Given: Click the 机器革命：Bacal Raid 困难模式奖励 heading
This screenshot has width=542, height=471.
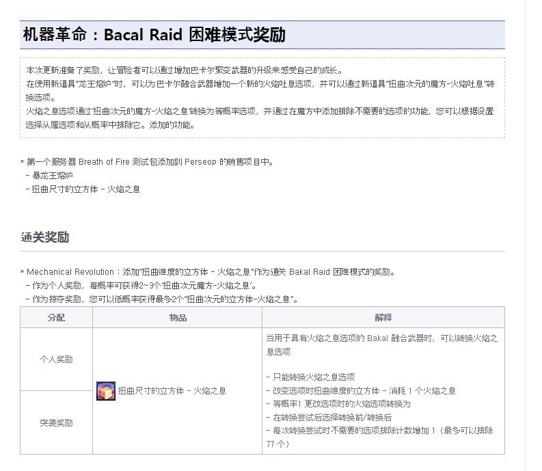Looking at the screenshot, I should [x=154, y=35].
